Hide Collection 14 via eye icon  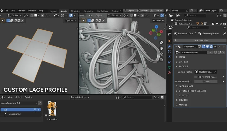[221, 24]
